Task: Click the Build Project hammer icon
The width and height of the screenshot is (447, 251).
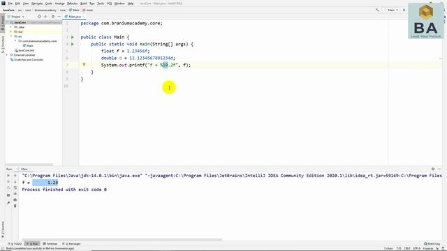Action: (377, 10)
